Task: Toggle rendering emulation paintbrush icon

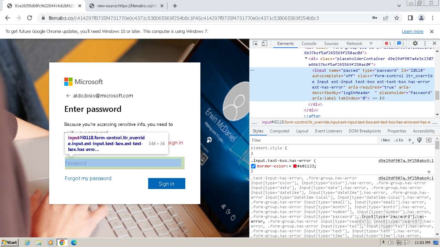Action: click(x=419, y=140)
